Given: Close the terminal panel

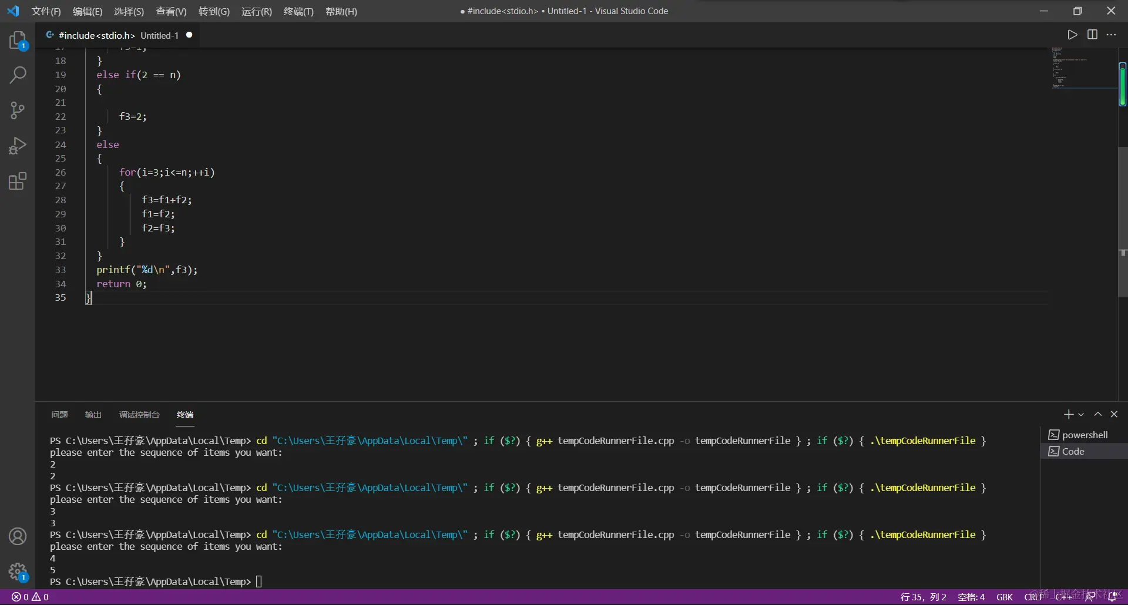Looking at the screenshot, I should coord(1114,415).
